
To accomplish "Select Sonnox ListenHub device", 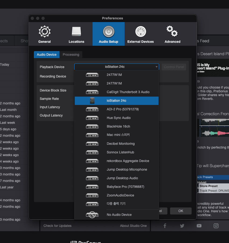I will [x=117, y=152].
